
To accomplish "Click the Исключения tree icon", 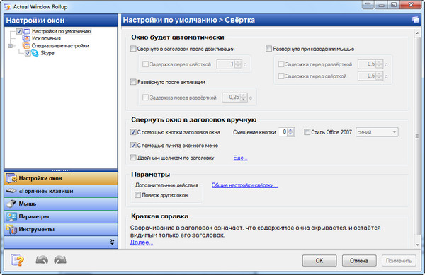I will (x=26, y=38).
